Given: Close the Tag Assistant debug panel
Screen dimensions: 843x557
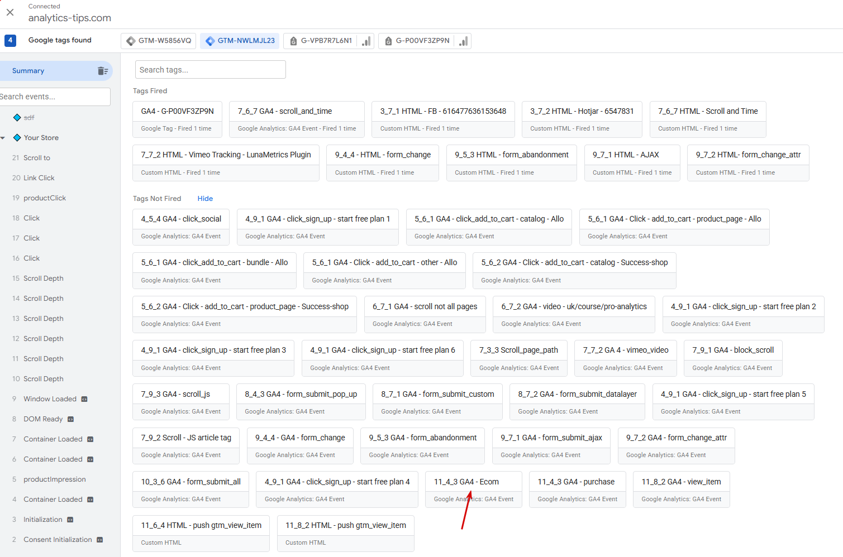Looking at the screenshot, I should pos(10,12).
